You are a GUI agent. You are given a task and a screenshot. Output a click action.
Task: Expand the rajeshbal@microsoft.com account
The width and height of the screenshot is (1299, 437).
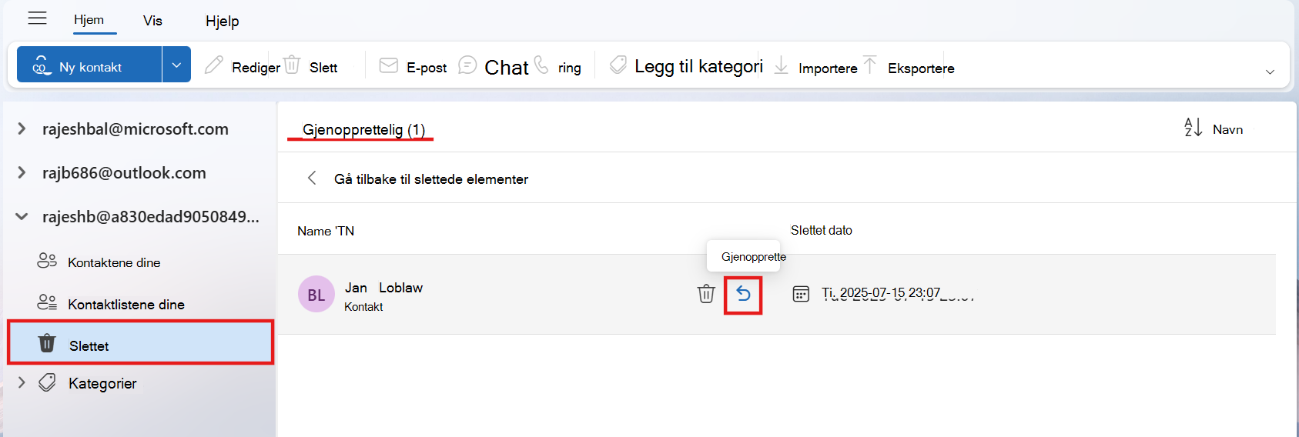click(x=22, y=128)
